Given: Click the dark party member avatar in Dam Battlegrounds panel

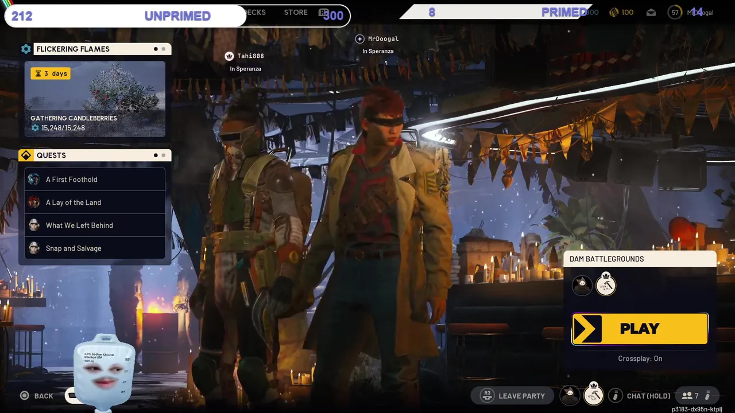Looking at the screenshot, I should [582, 286].
